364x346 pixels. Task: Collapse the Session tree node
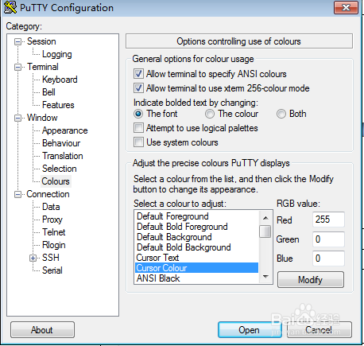coord(17,42)
